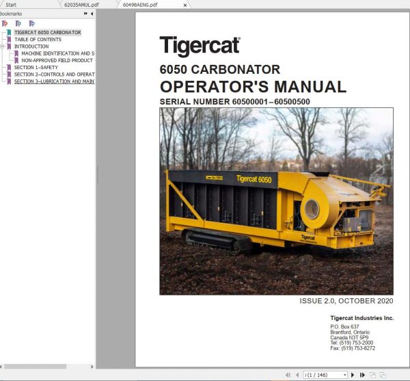
Task: Click the 'Brantford, Ontario' address line
Action: [350, 332]
